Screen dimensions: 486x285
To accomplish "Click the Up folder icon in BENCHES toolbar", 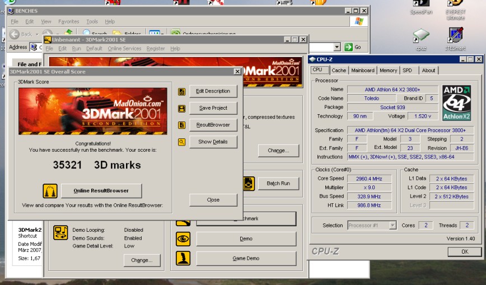I will click(68, 32).
